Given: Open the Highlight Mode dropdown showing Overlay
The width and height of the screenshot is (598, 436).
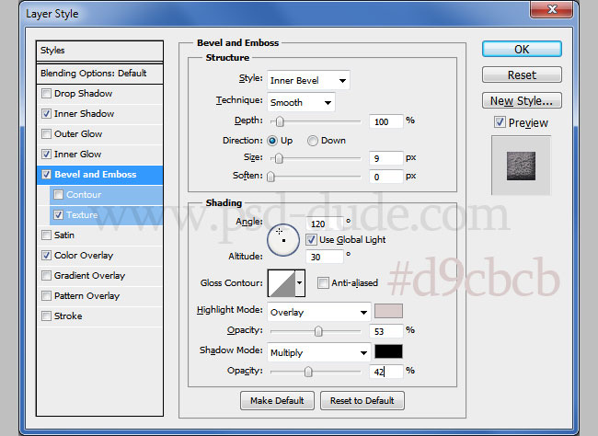Looking at the screenshot, I should coord(319,313).
